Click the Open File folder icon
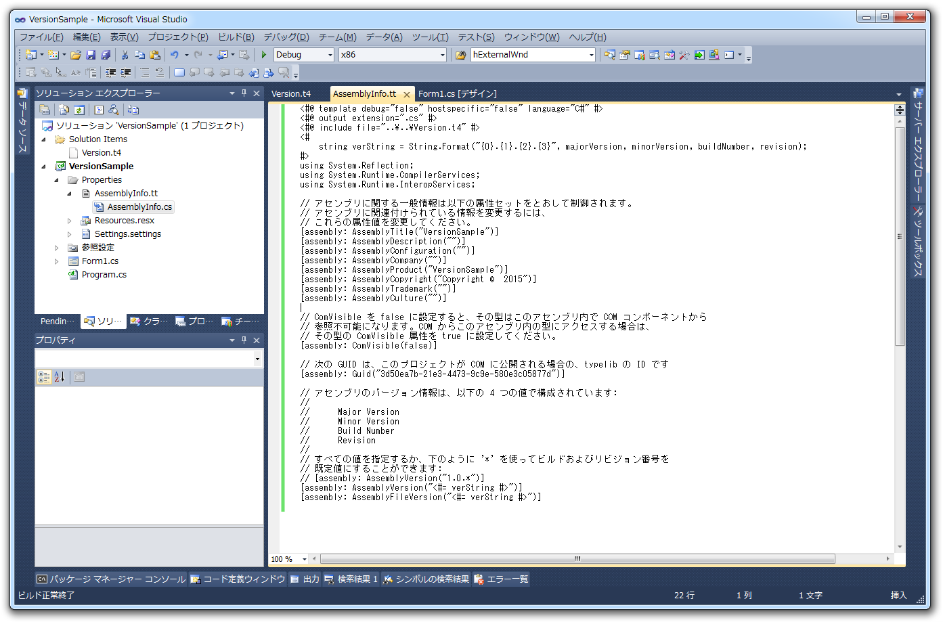The height and width of the screenshot is (622, 943). (76, 55)
